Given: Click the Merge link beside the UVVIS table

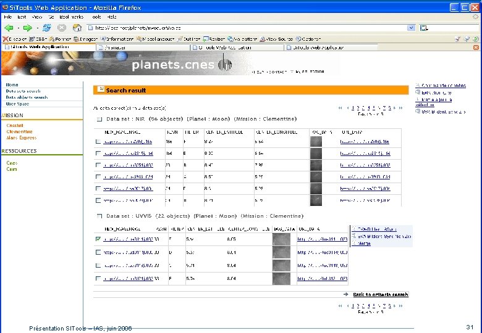Looking at the screenshot, I should [x=364, y=244].
